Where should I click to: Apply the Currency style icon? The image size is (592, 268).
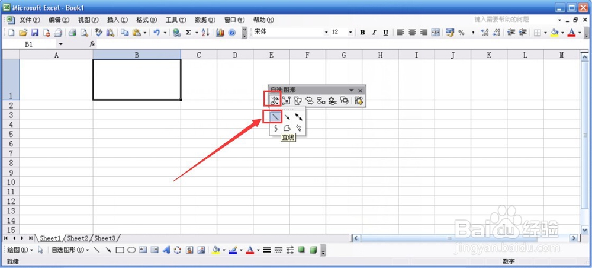[x=450, y=33]
